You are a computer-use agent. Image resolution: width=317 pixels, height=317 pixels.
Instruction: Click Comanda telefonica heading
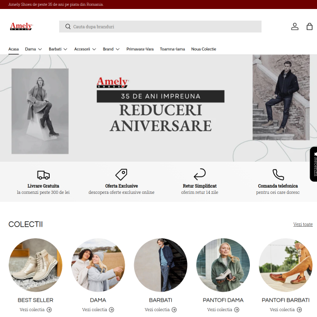(278, 186)
